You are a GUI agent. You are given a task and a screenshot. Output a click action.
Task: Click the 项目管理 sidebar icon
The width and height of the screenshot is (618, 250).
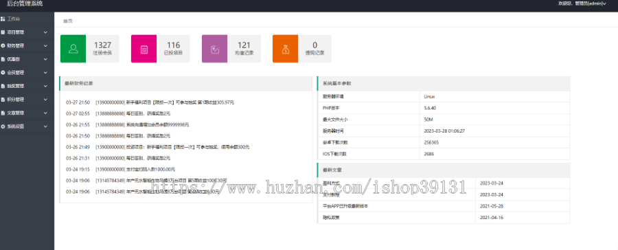point(3,32)
